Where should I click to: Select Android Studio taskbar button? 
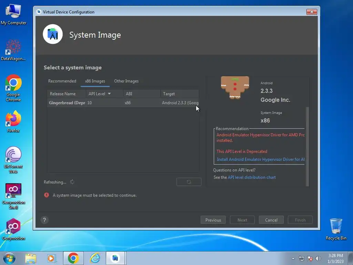(x=115, y=258)
